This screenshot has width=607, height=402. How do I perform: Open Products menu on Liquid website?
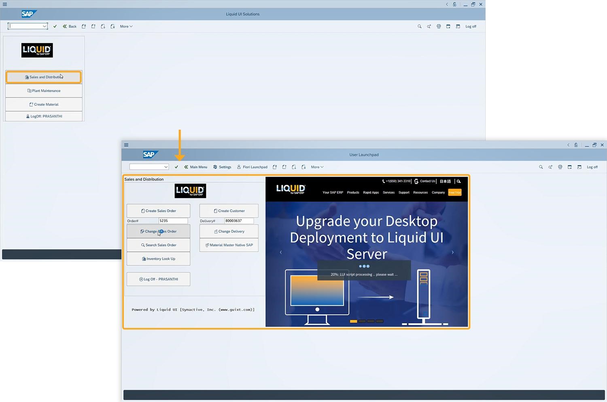point(353,192)
